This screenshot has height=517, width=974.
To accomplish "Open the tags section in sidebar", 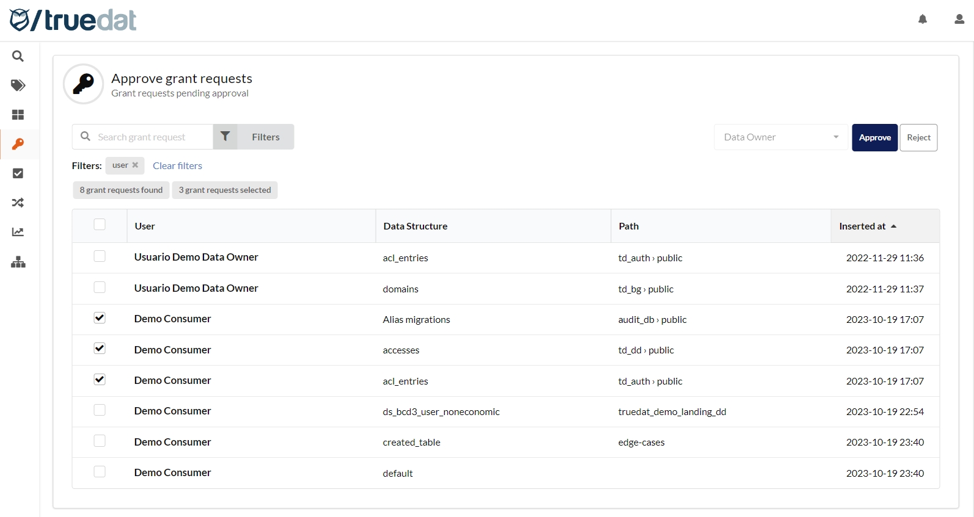I will (18, 85).
